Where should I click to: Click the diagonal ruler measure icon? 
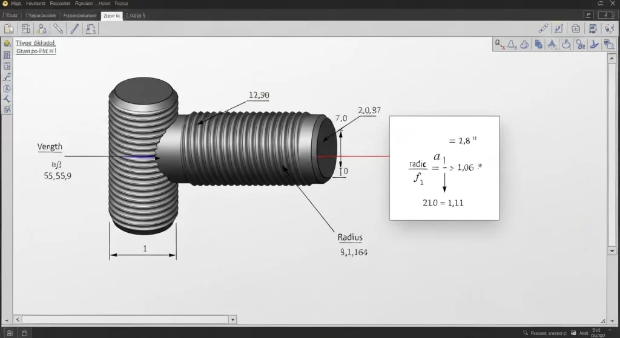[58, 28]
